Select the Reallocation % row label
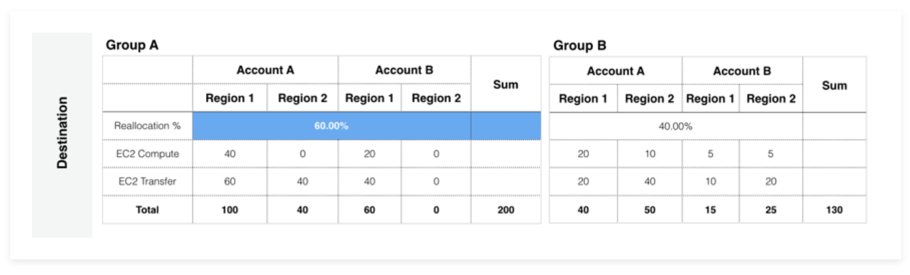This screenshot has width=910, height=275. click(148, 126)
